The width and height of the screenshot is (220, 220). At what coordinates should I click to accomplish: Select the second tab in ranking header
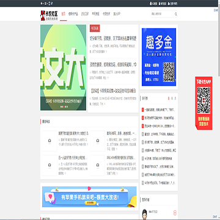[x=172, y=98]
